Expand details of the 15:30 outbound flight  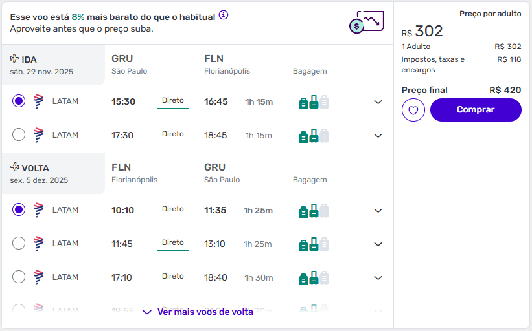(378, 102)
